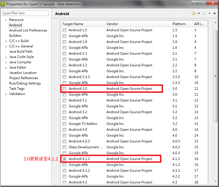Click the Eclipse icon in the title bar
The image size is (219, 187).
point(3,4)
